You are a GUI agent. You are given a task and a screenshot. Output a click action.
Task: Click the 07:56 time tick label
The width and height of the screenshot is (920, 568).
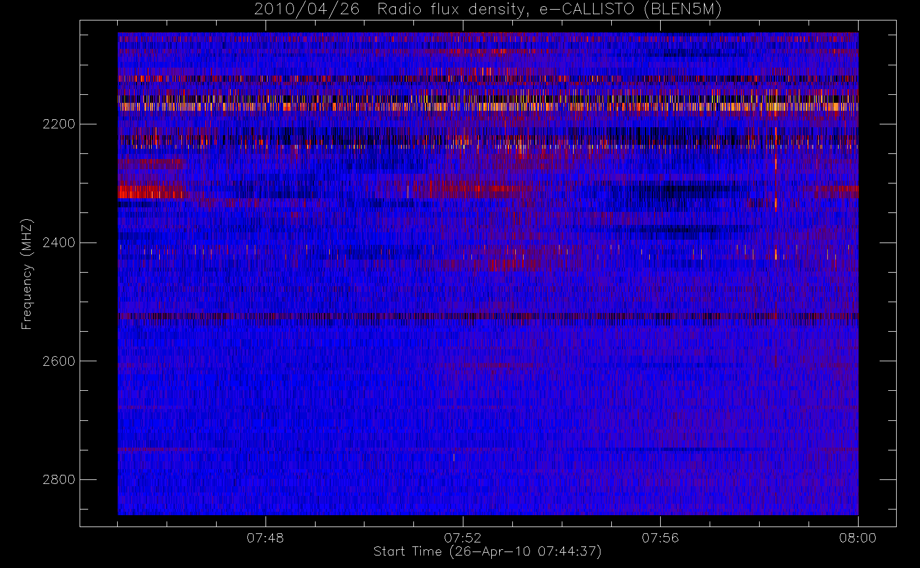tap(660, 538)
